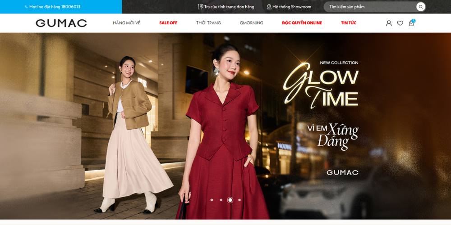Click the Vì Em Xứng Đáng slogan
Screen dimensions: 451x225
(333, 137)
